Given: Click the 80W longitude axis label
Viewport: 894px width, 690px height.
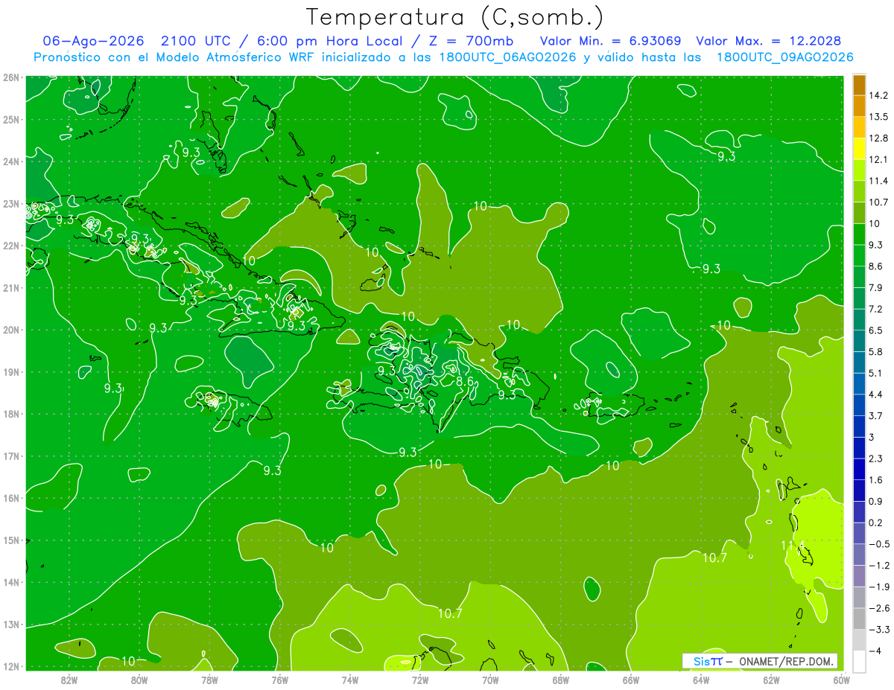Looking at the screenshot, I should point(139,680).
